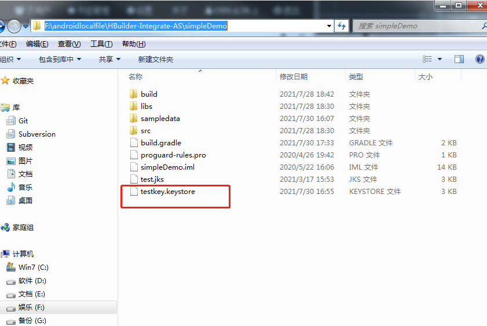Select 计算机 in navigation pane
The height and width of the screenshot is (326, 487).
(x=23, y=254)
